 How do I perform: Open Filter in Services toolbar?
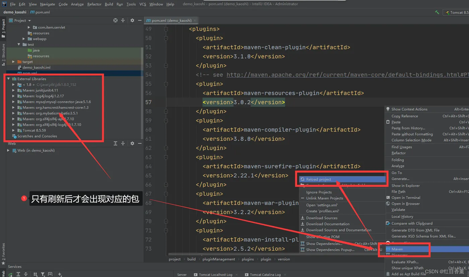43,274
